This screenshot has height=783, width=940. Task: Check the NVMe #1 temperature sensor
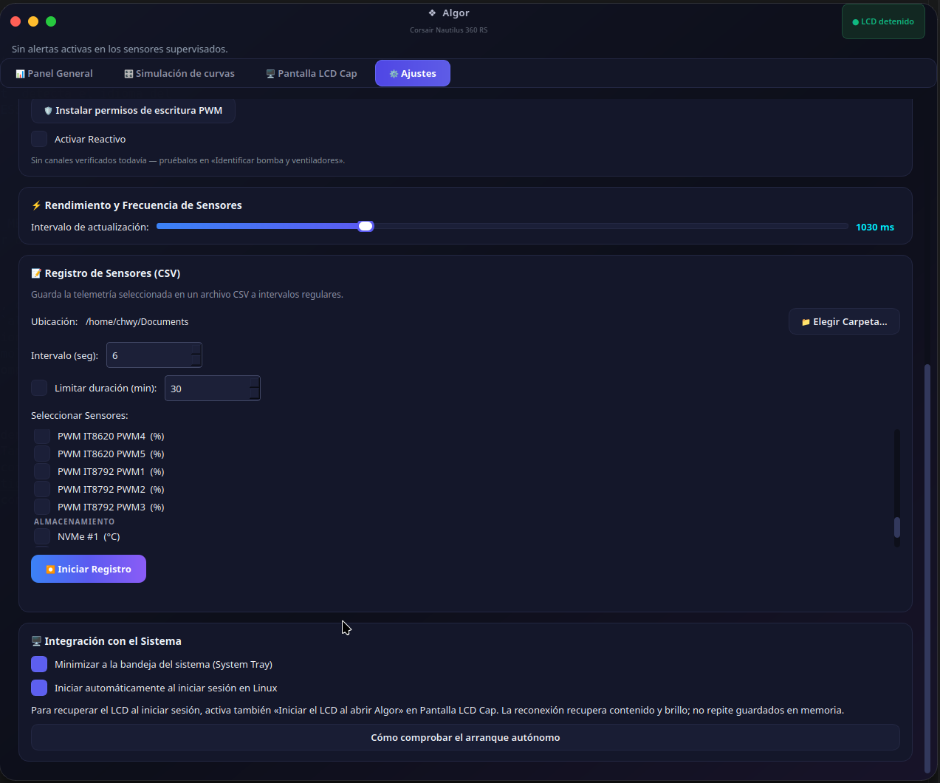pos(42,536)
